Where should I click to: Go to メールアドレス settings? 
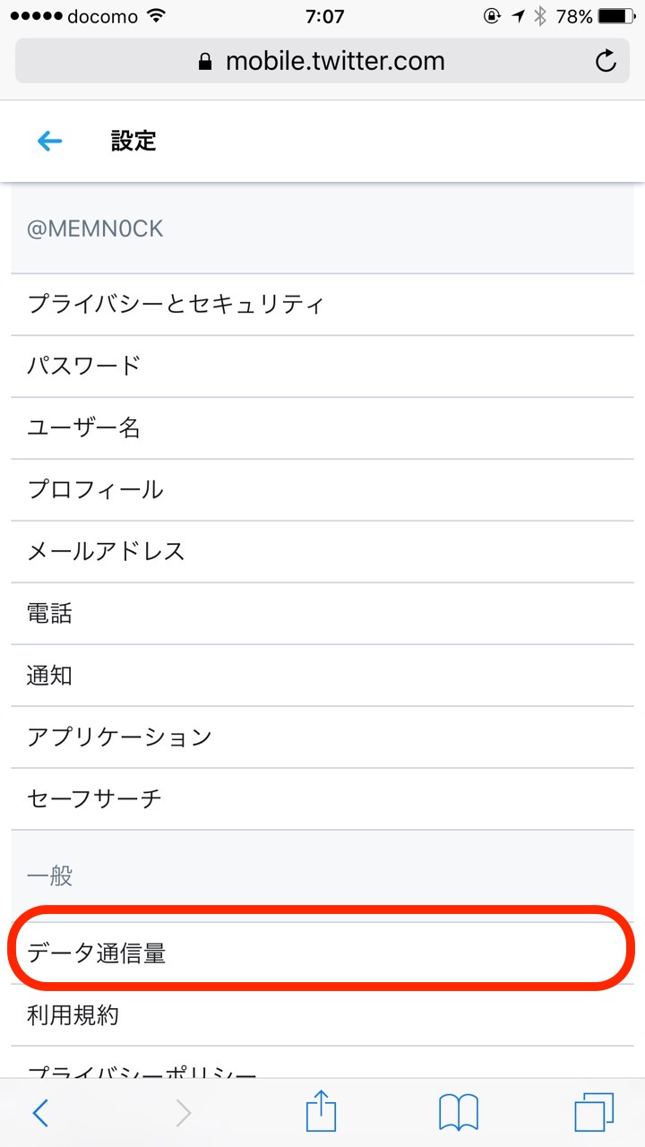point(106,551)
